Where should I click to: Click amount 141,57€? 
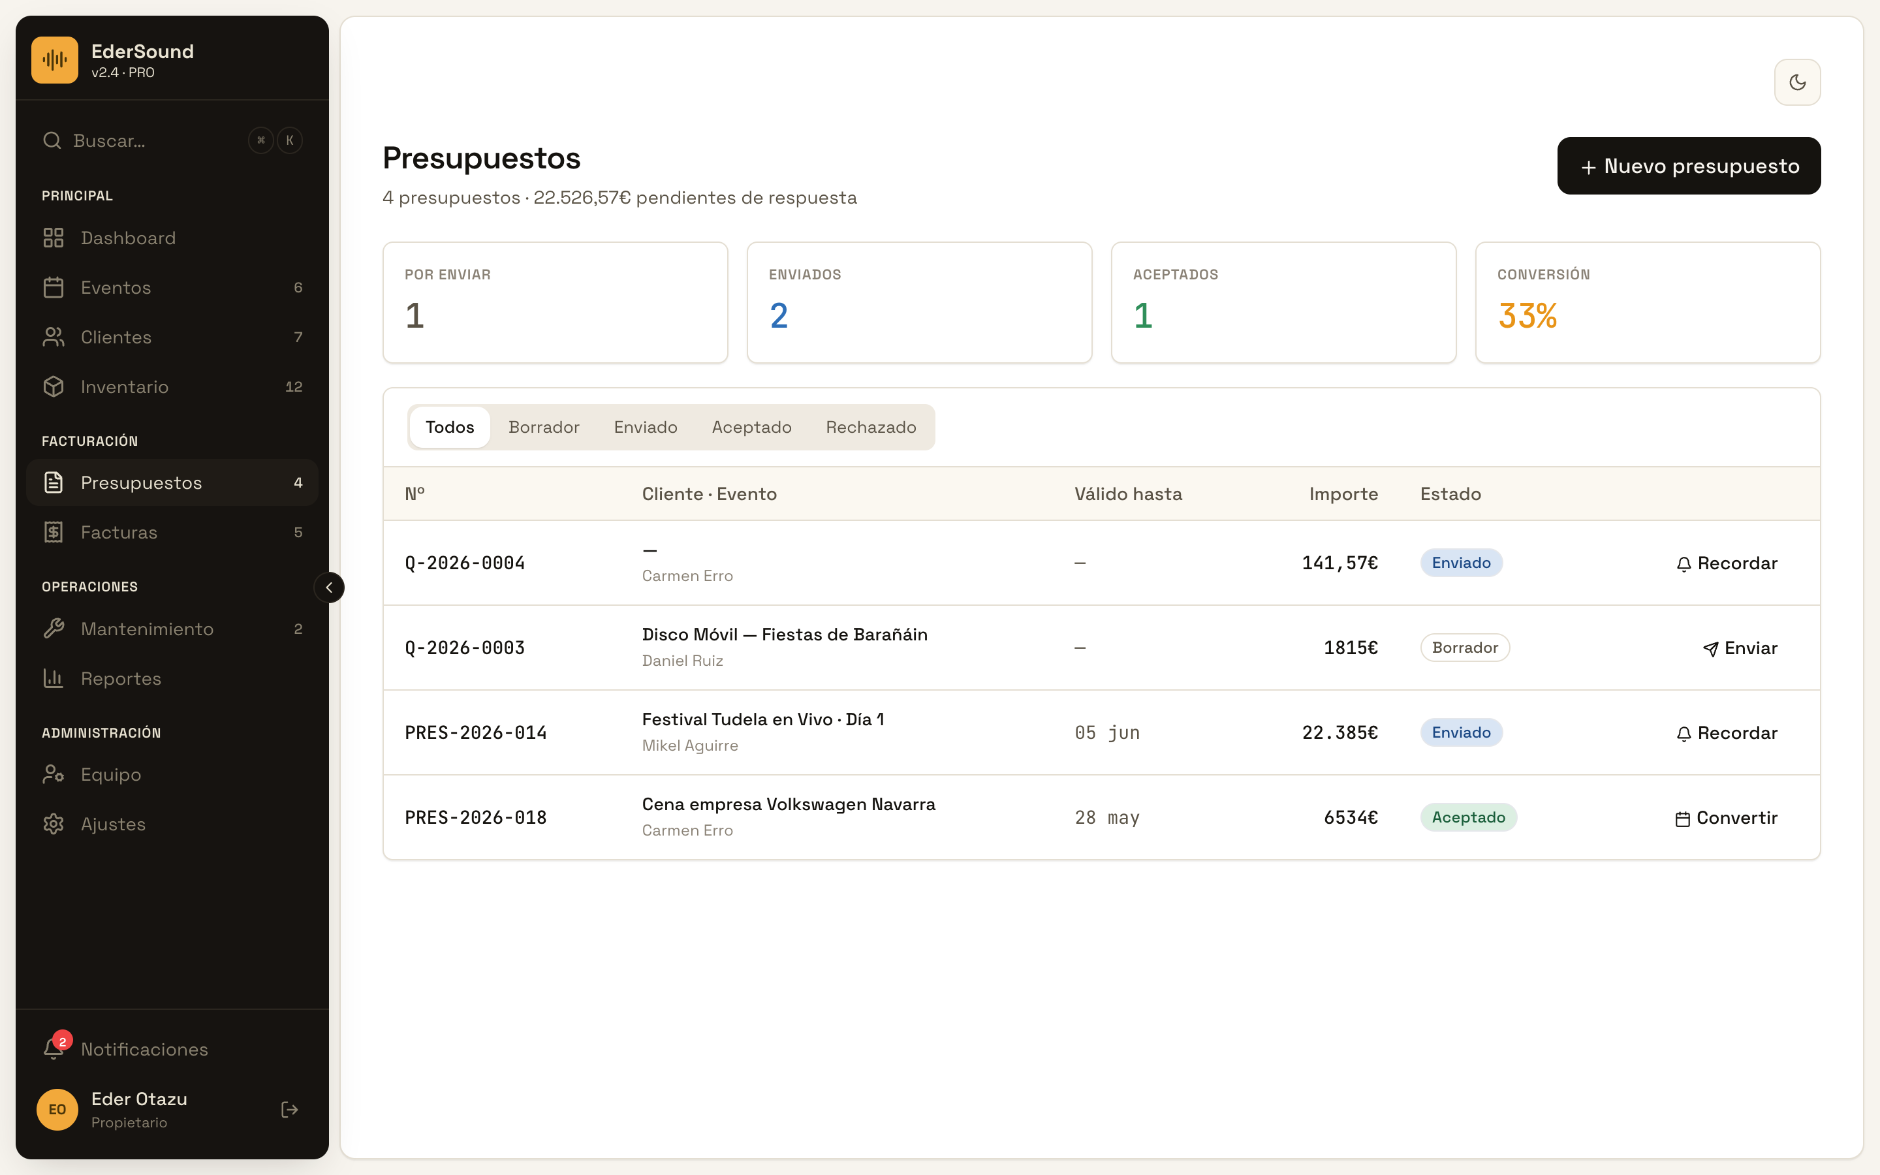pos(1340,563)
